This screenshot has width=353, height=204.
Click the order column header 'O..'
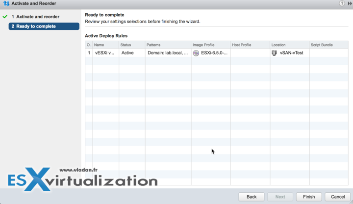89,45
